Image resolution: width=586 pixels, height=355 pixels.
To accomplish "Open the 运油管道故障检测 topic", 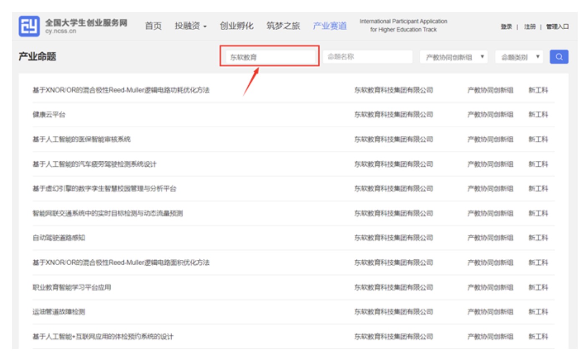I will [59, 312].
